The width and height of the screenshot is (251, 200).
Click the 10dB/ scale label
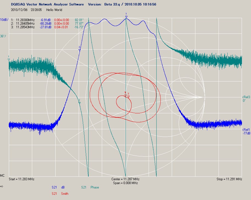point(4,20)
